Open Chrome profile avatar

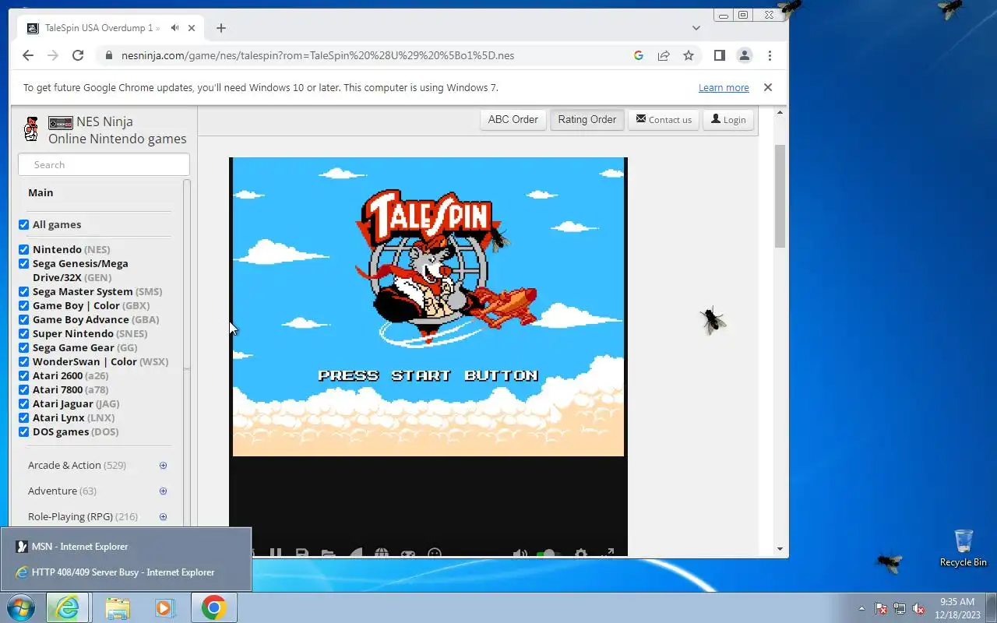(x=745, y=55)
